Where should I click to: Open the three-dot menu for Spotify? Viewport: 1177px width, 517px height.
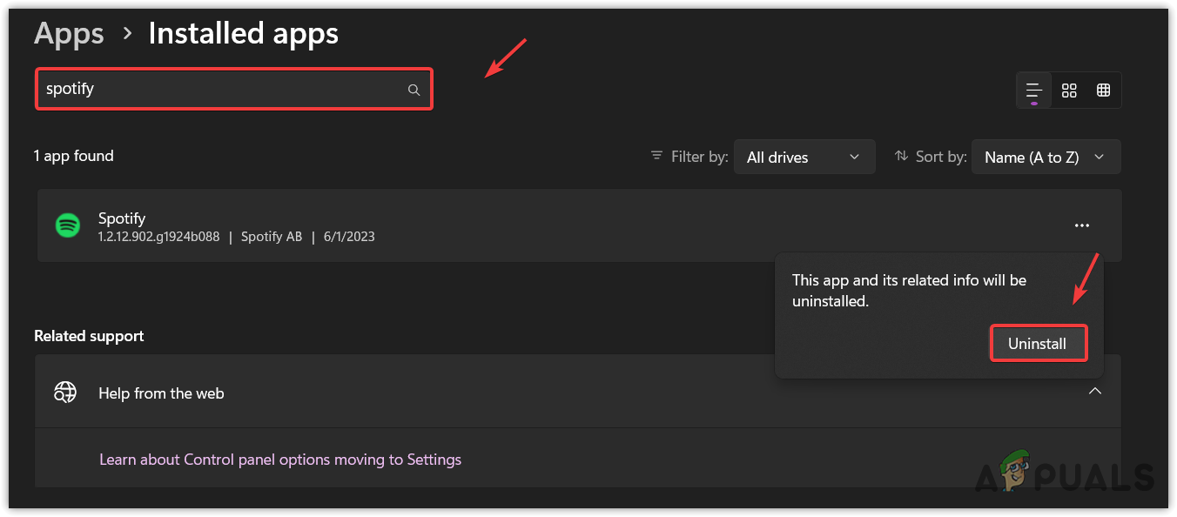pos(1082,225)
